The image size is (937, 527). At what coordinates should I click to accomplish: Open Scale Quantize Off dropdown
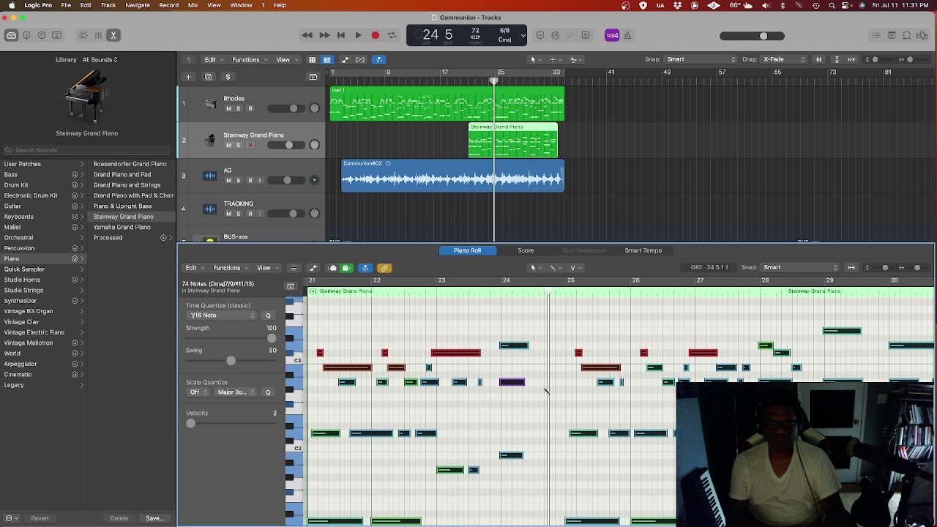click(x=198, y=392)
